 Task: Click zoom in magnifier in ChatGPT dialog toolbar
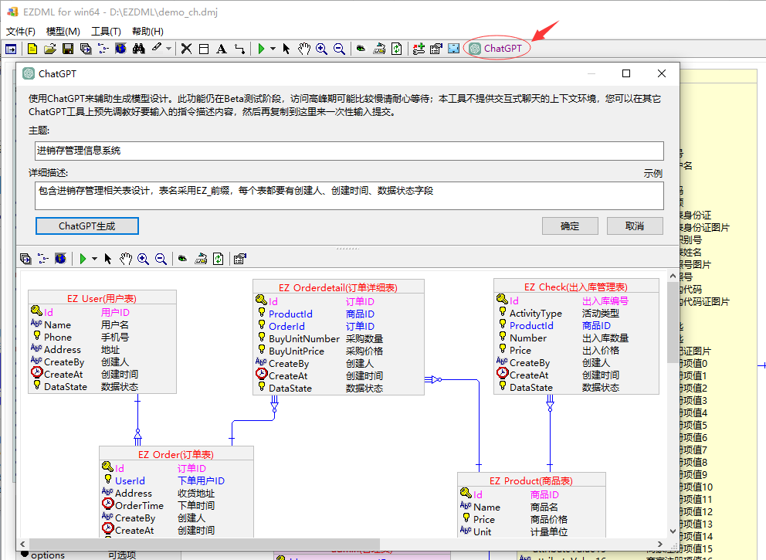click(144, 259)
